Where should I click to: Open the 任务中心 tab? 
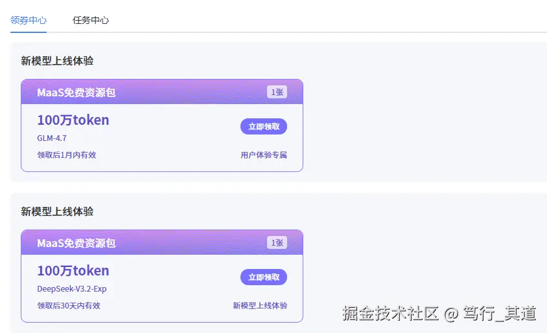click(x=90, y=20)
